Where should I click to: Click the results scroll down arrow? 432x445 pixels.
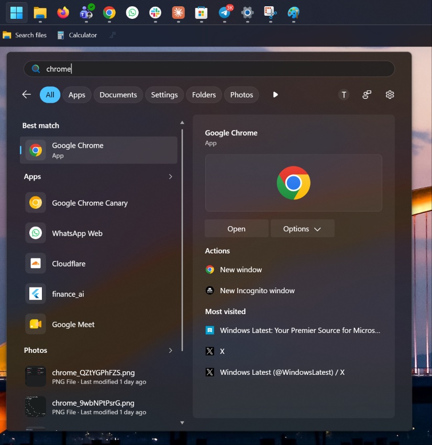point(182,422)
